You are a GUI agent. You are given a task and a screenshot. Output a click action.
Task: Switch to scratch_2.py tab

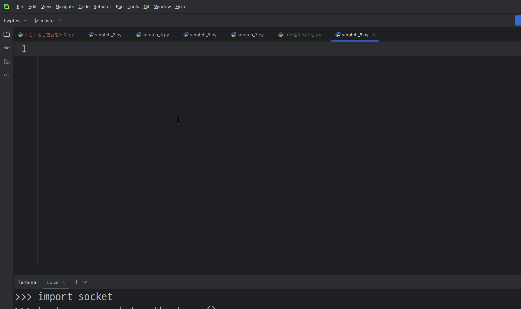point(105,35)
